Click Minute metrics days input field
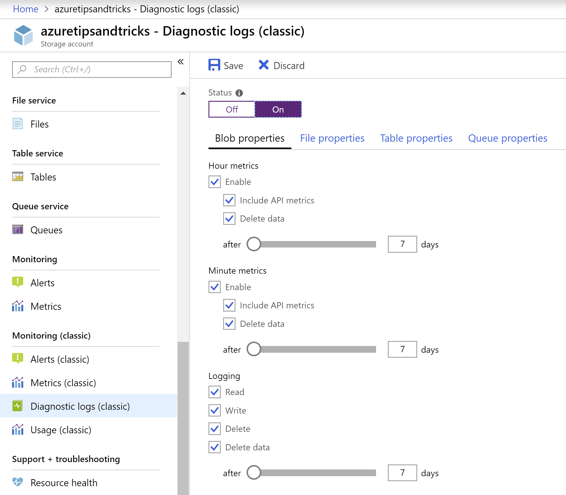 (x=402, y=349)
